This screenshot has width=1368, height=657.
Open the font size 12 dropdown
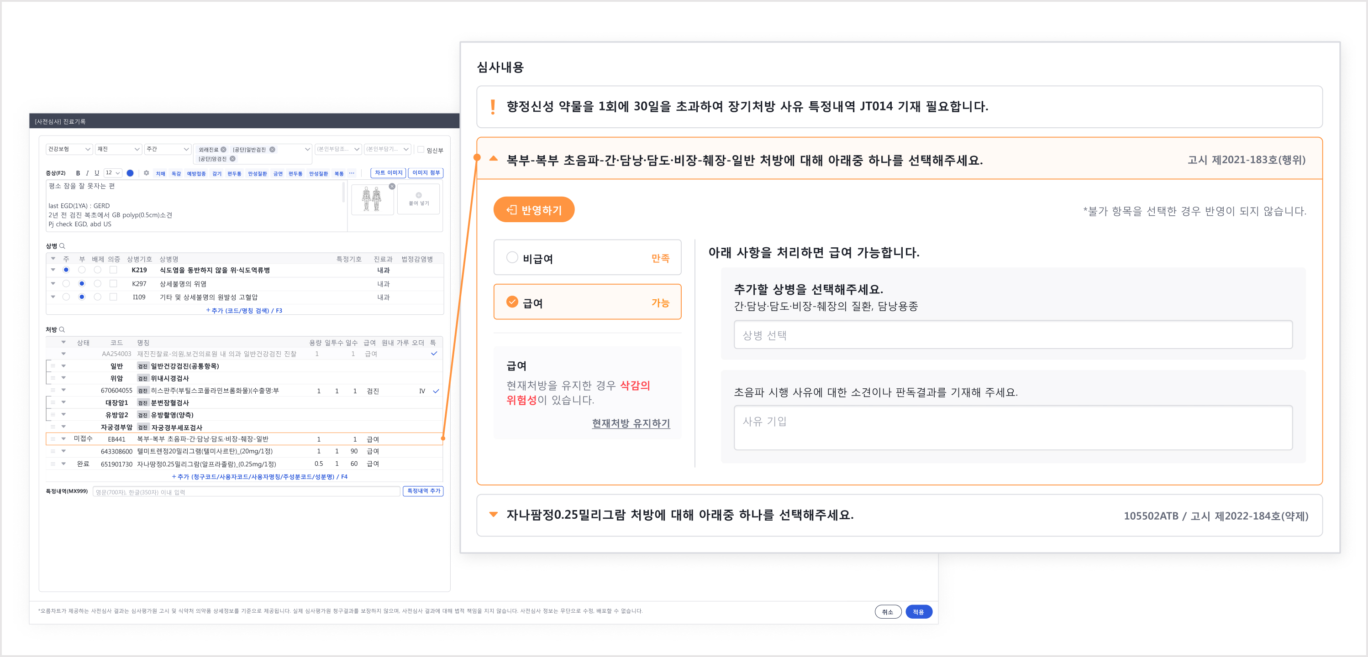(113, 173)
